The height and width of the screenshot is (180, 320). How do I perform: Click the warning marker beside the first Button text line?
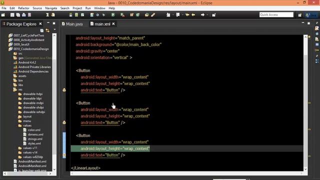coord(64,90)
